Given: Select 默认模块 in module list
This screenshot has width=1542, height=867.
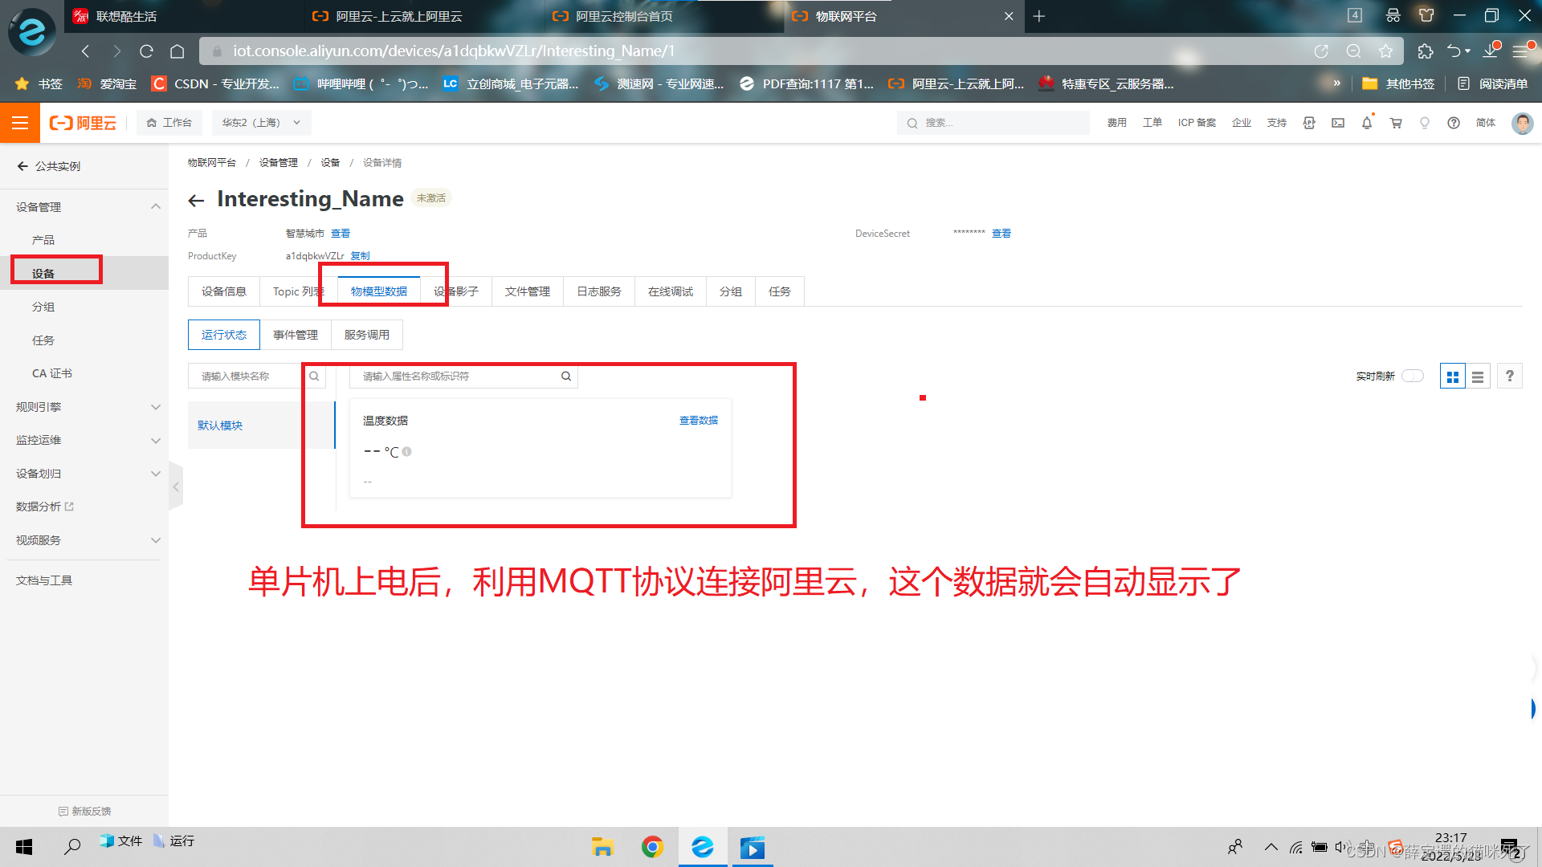Looking at the screenshot, I should 261,425.
